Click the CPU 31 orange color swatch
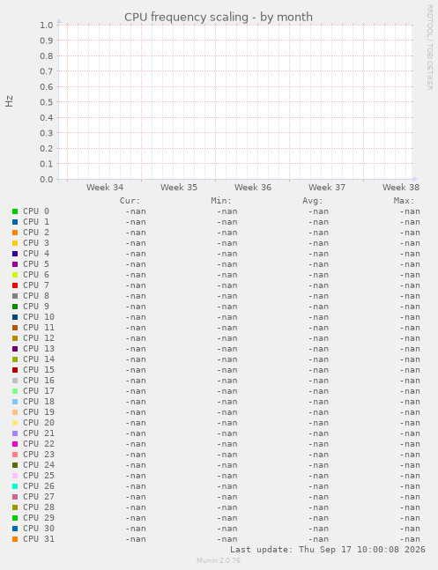The image size is (438, 570). tap(15, 539)
